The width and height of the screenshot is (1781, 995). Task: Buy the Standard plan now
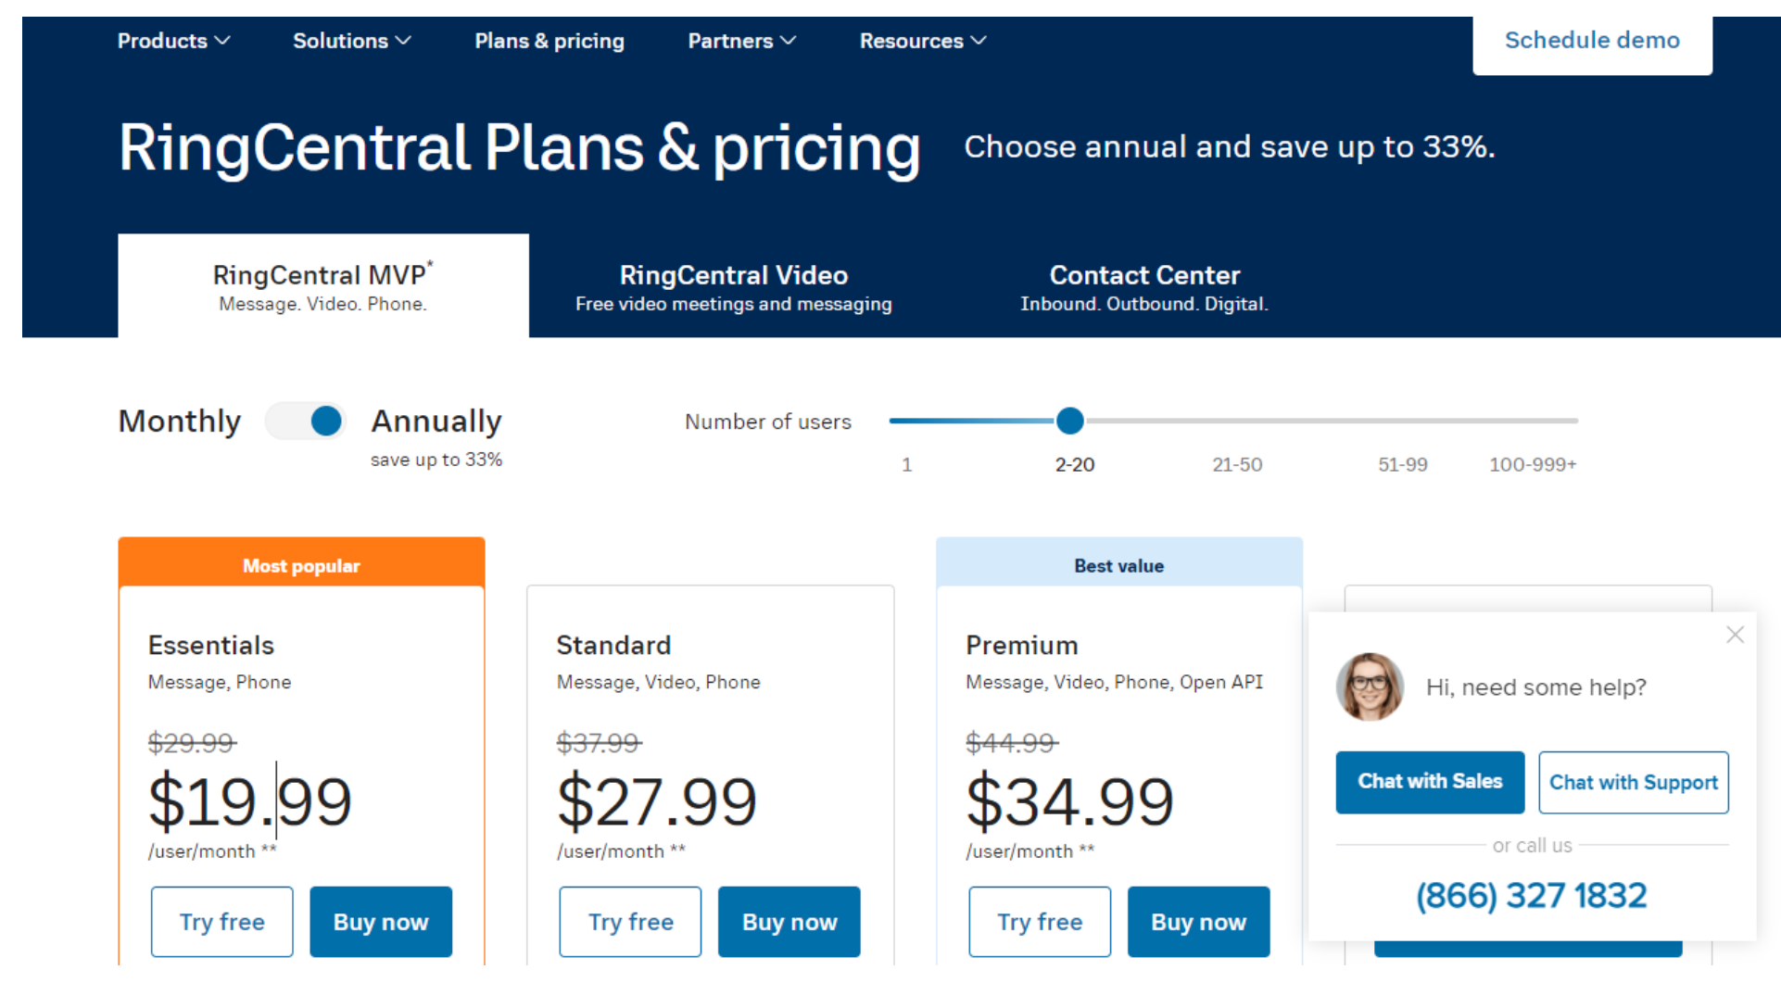pos(789,921)
